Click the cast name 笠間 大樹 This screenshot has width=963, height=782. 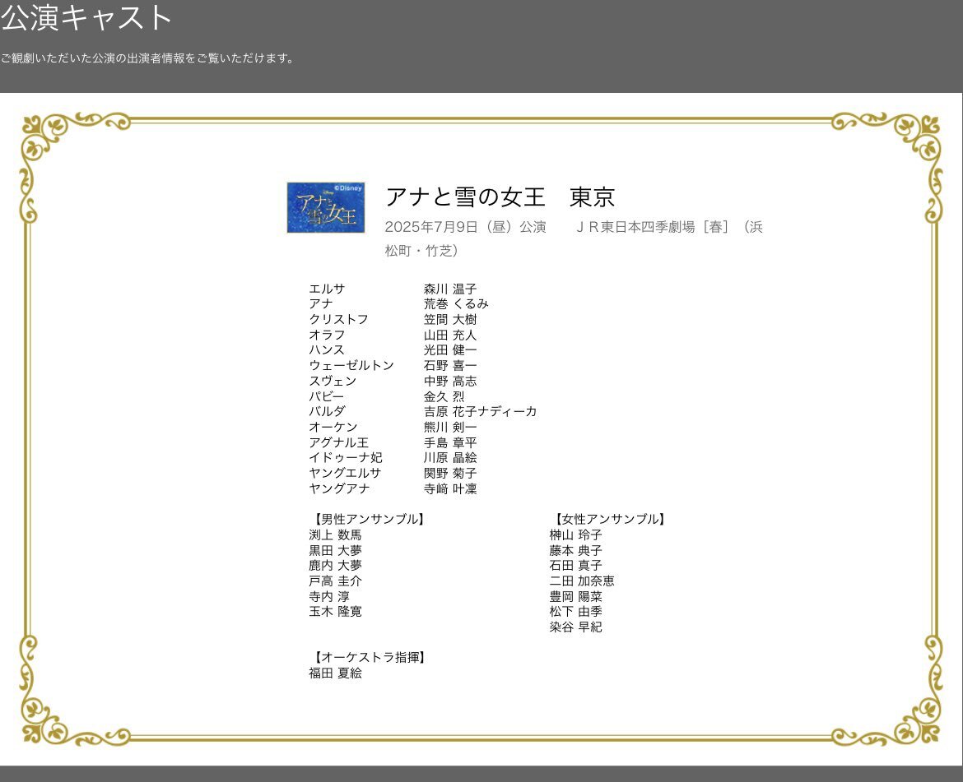tap(450, 320)
